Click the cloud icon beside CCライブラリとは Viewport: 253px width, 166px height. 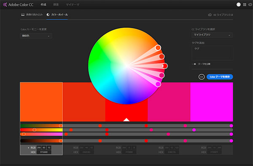click(x=210, y=15)
